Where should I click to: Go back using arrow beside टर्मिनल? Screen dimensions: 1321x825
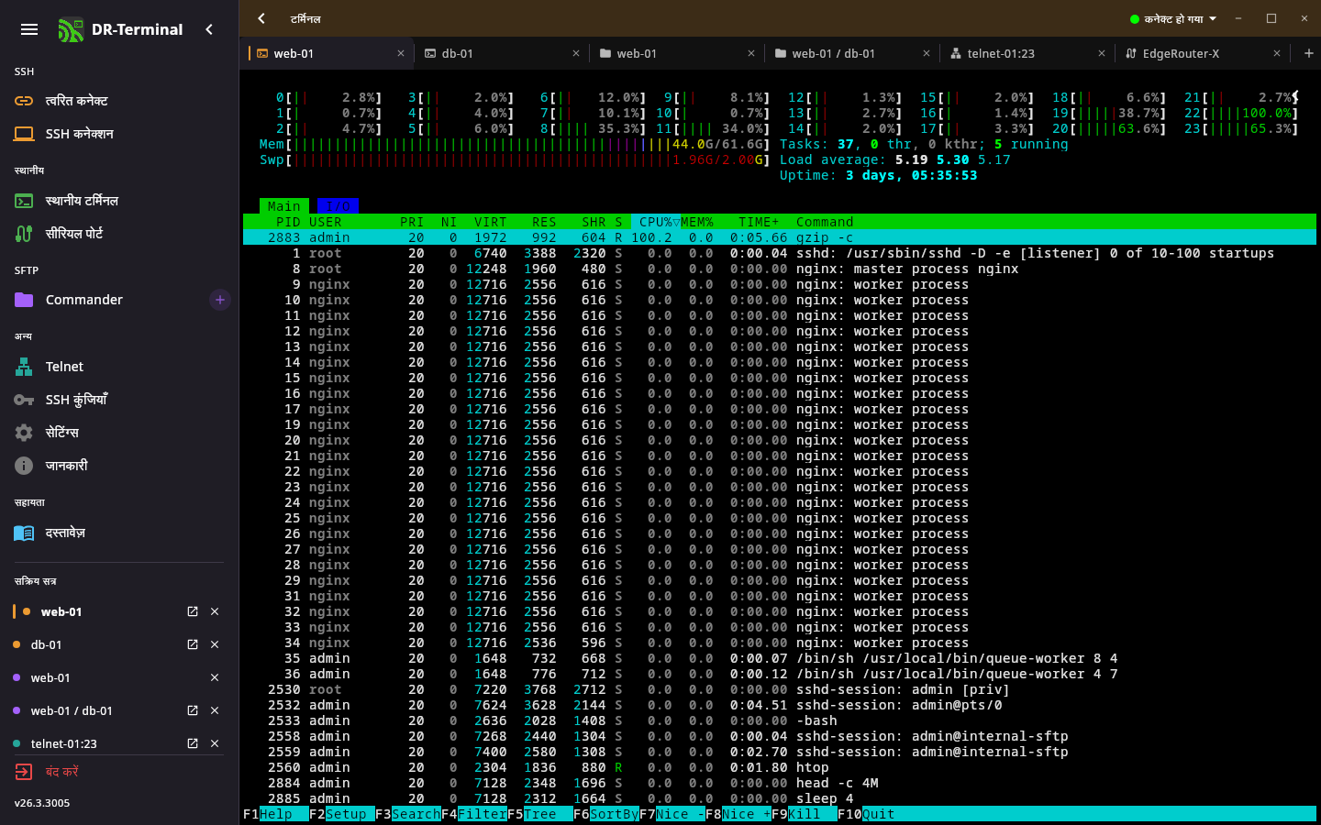click(x=261, y=18)
